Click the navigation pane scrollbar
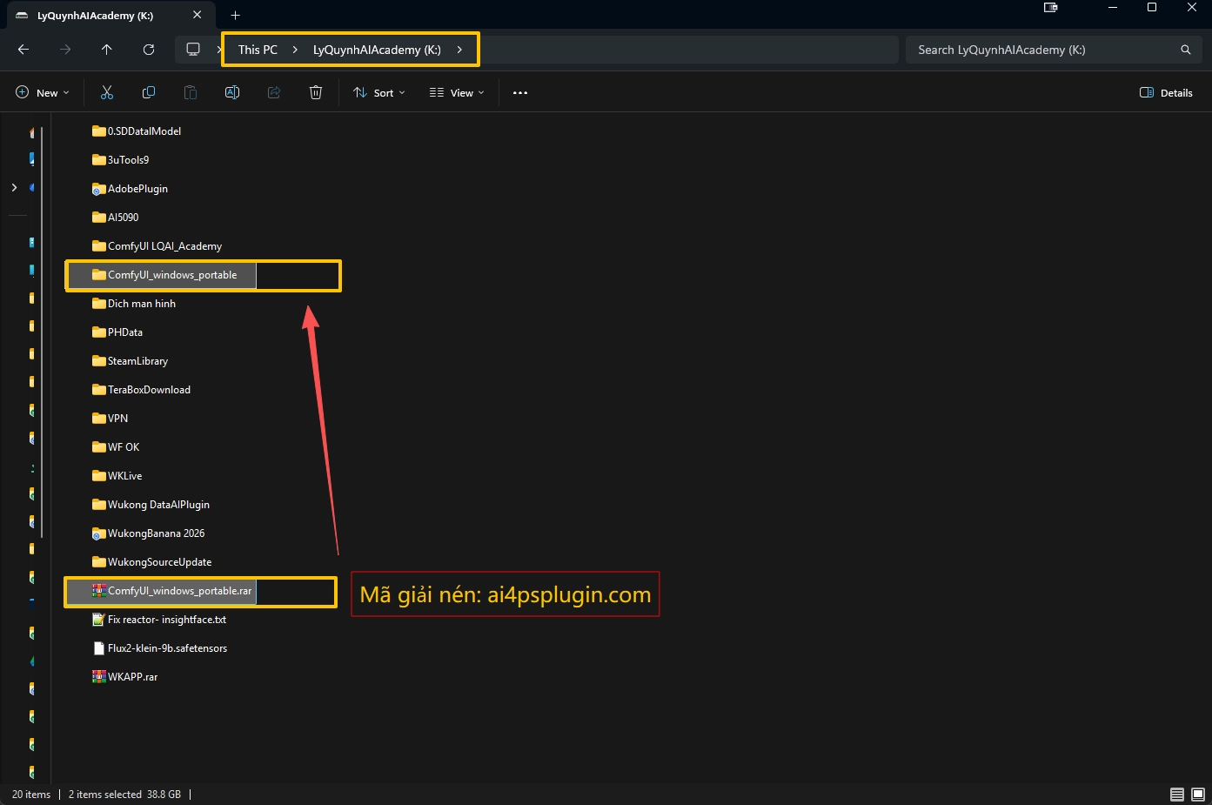Screen dimensions: 1212x805 pyautogui.click(x=42, y=331)
